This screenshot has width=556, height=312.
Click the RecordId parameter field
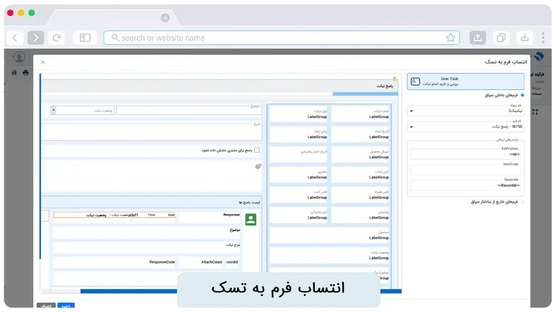pos(466,185)
